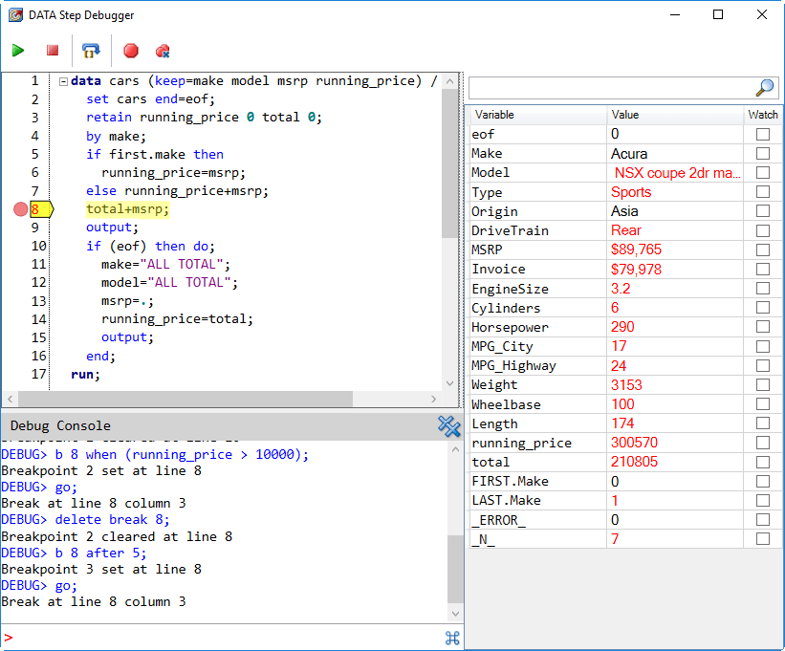Click the small grid icon below the console scrollbar
The height and width of the screenshot is (651, 785).
pyautogui.click(x=452, y=637)
